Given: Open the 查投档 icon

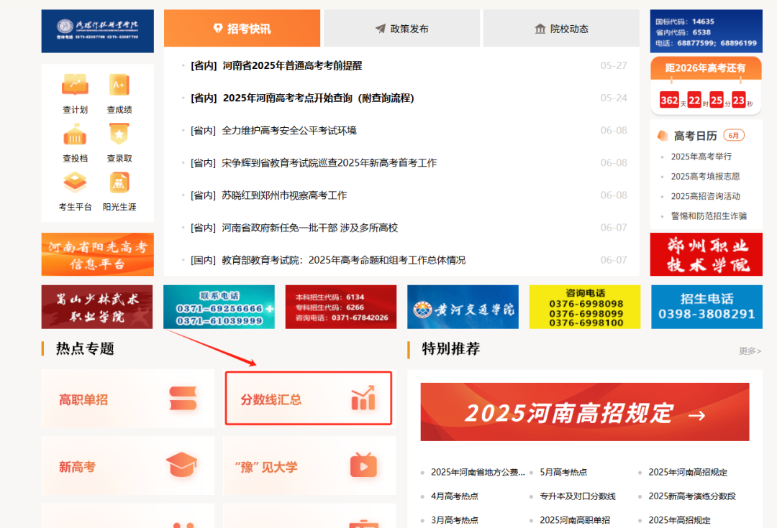Looking at the screenshot, I should point(75,134).
